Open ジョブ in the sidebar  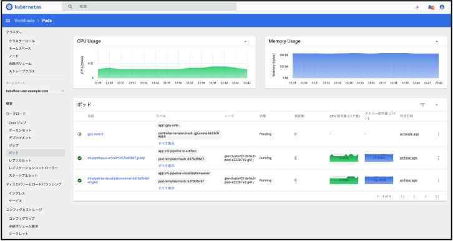click(x=14, y=145)
